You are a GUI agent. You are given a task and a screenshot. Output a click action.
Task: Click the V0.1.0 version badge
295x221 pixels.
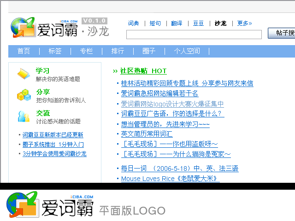[x=94, y=21]
